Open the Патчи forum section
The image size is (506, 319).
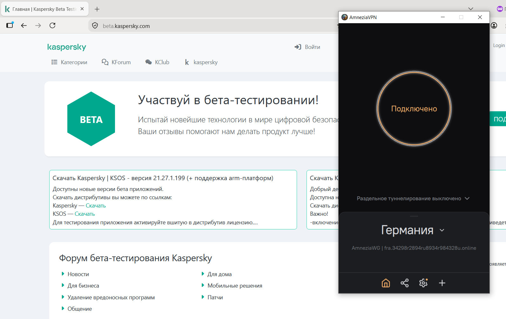click(215, 297)
